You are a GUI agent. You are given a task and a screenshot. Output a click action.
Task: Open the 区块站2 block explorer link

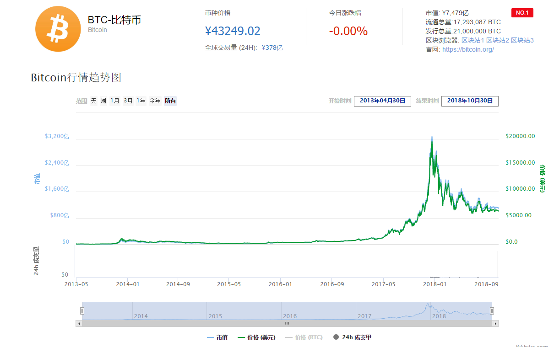[498, 40]
